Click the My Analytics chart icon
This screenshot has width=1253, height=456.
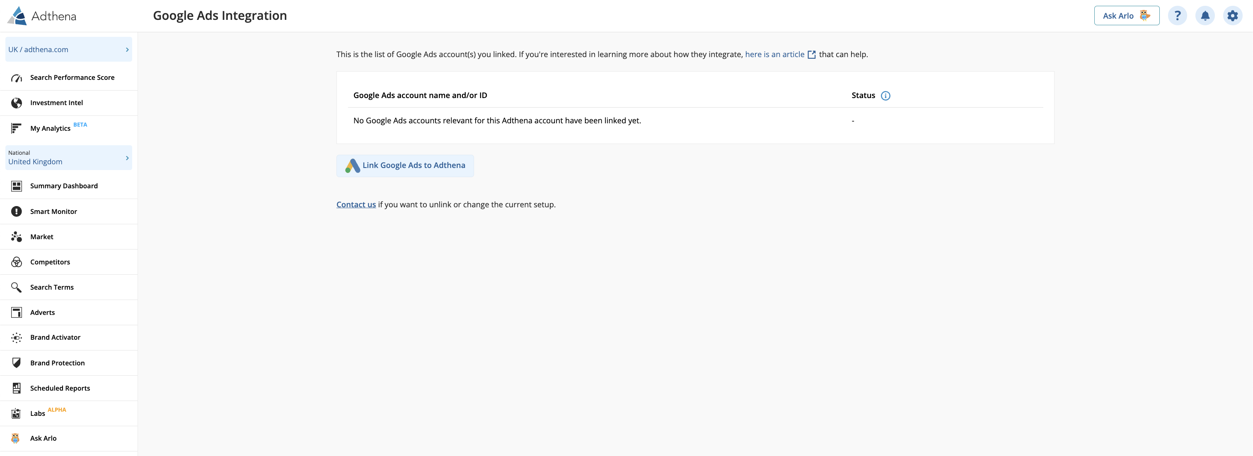(16, 128)
